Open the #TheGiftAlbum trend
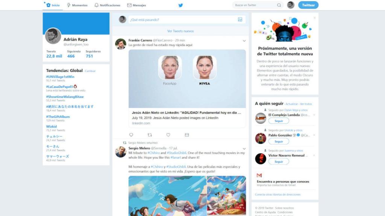 [58, 117]
